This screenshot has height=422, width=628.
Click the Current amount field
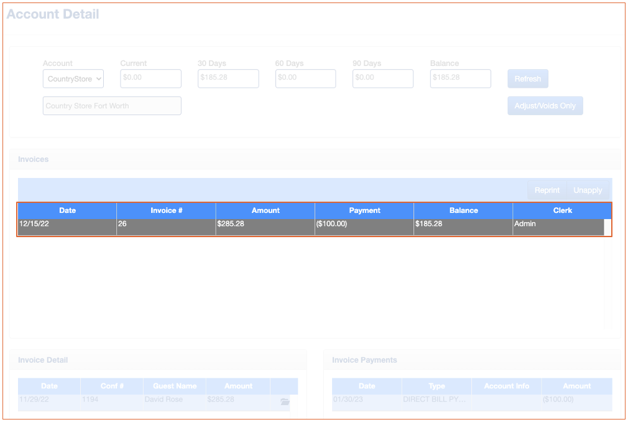[150, 78]
